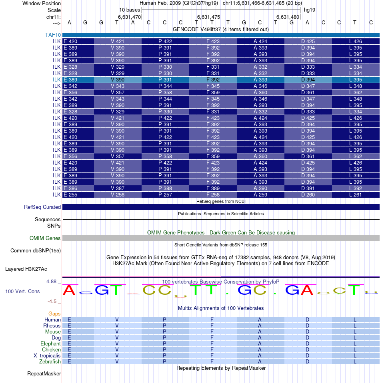Viewport: 380px width, 383px height.
Task: Click the Sequences track label
Action: click(48, 219)
